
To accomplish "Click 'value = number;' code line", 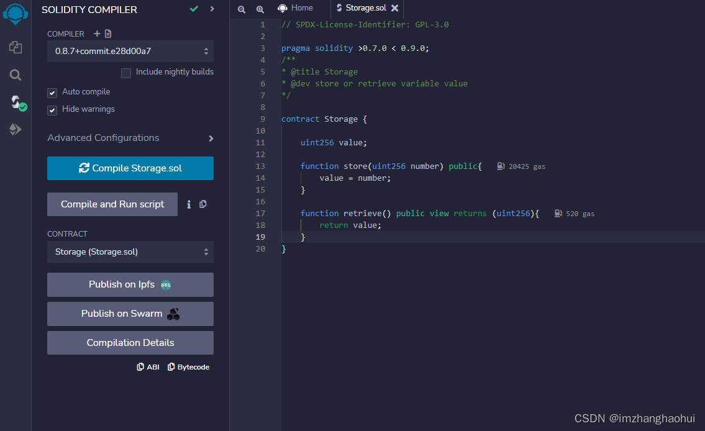I will coord(355,178).
